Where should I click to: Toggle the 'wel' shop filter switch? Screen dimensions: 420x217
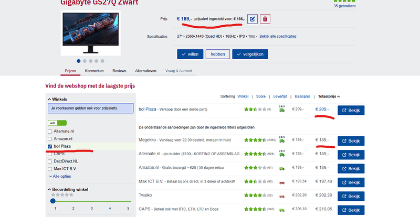click(x=57, y=123)
